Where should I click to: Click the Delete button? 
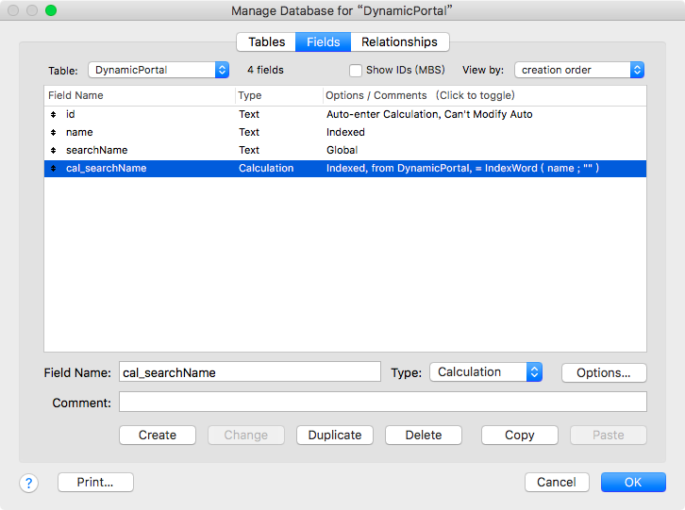pyautogui.click(x=424, y=436)
